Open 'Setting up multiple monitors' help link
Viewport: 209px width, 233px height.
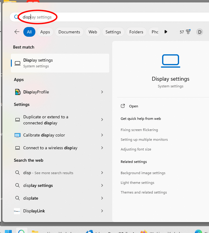pyautogui.click(x=144, y=140)
